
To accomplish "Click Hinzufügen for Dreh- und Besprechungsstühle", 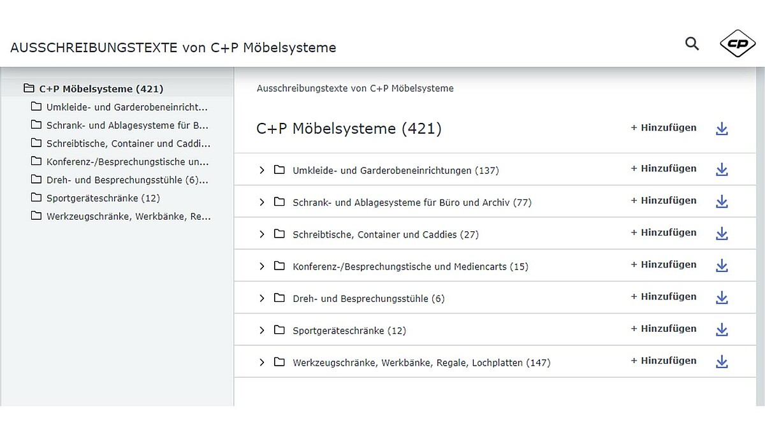I will tap(664, 297).
